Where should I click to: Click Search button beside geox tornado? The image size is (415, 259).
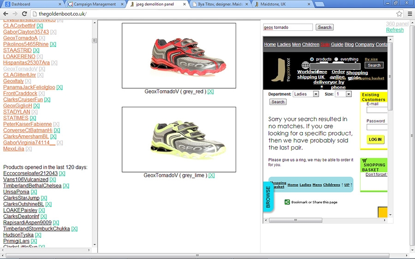click(x=325, y=27)
